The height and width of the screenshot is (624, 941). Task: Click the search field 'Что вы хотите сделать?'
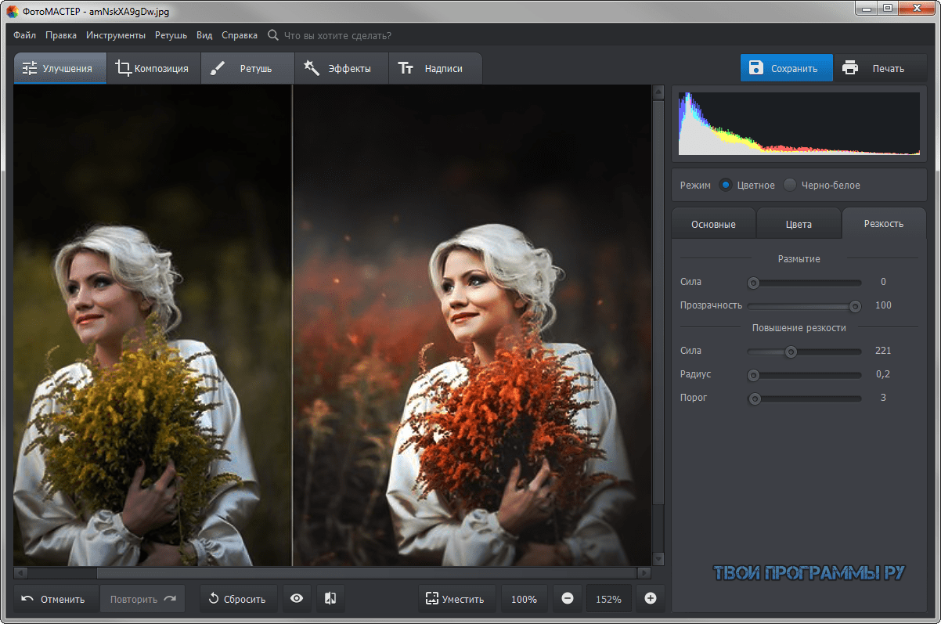coord(337,35)
